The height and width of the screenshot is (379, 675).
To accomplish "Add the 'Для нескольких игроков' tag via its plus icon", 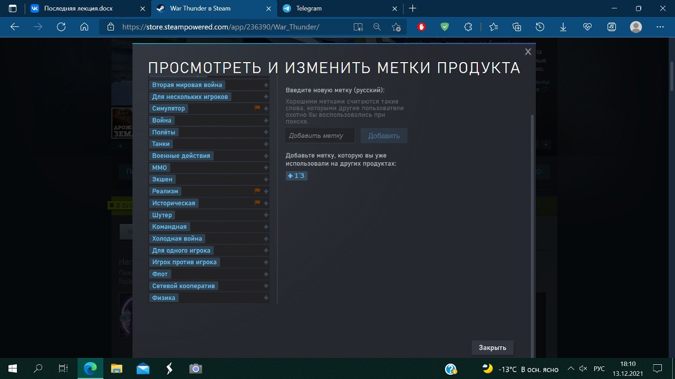I will (266, 97).
